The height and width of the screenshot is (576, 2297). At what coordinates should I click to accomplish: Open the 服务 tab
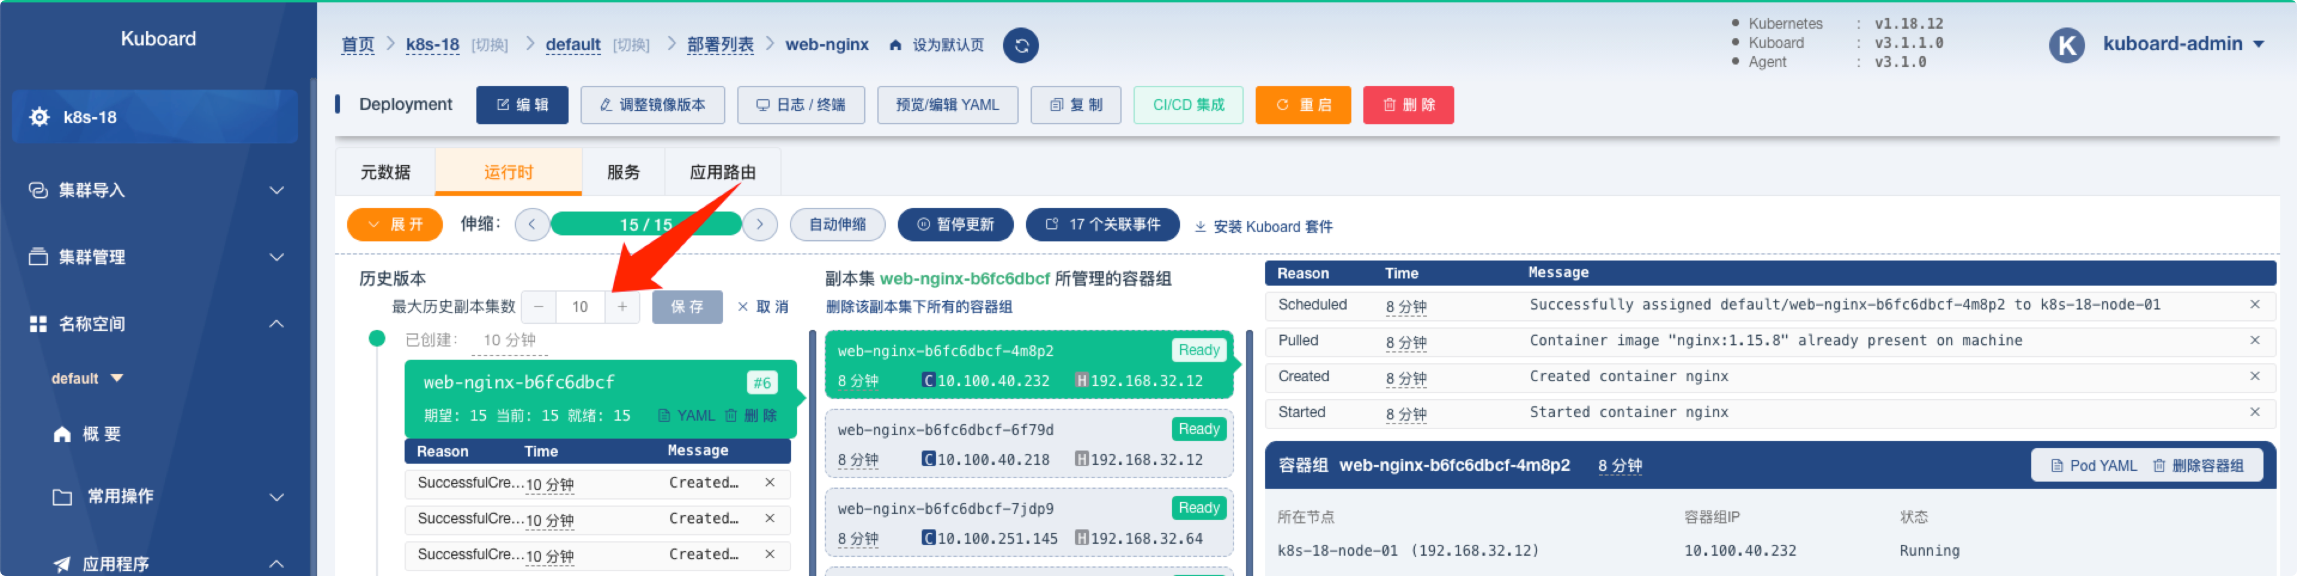pos(623,172)
